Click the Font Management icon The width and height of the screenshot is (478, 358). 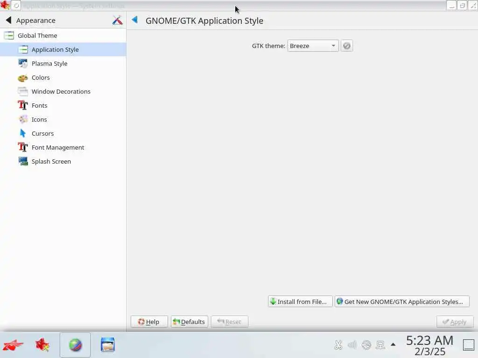tap(23, 147)
